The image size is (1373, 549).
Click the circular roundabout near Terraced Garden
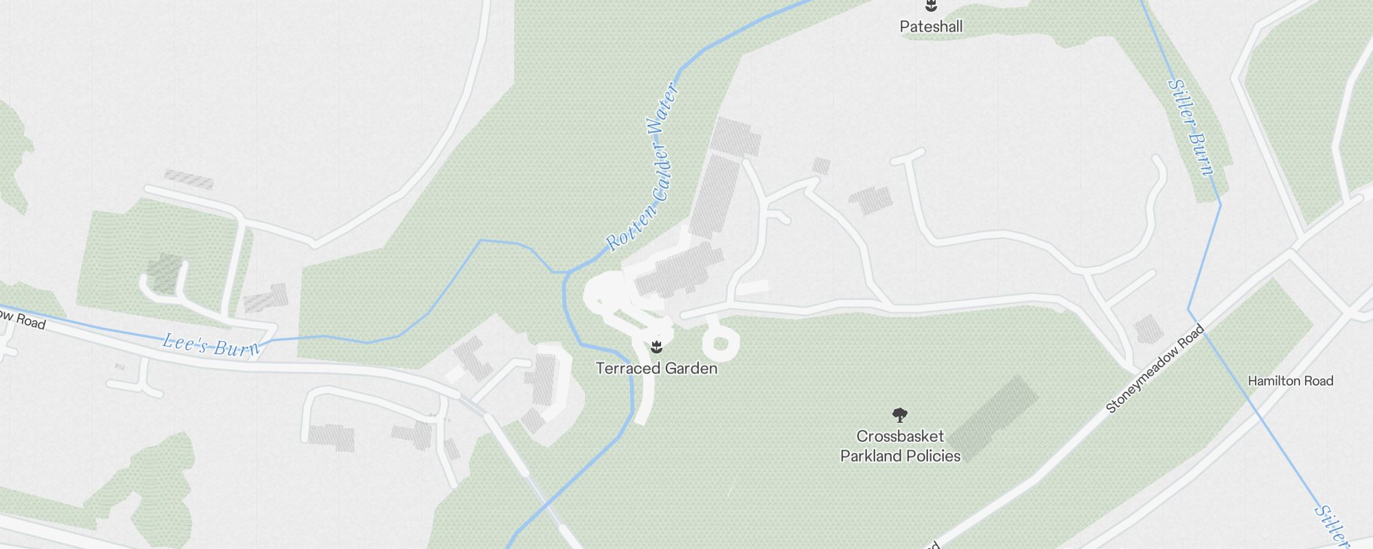point(719,342)
